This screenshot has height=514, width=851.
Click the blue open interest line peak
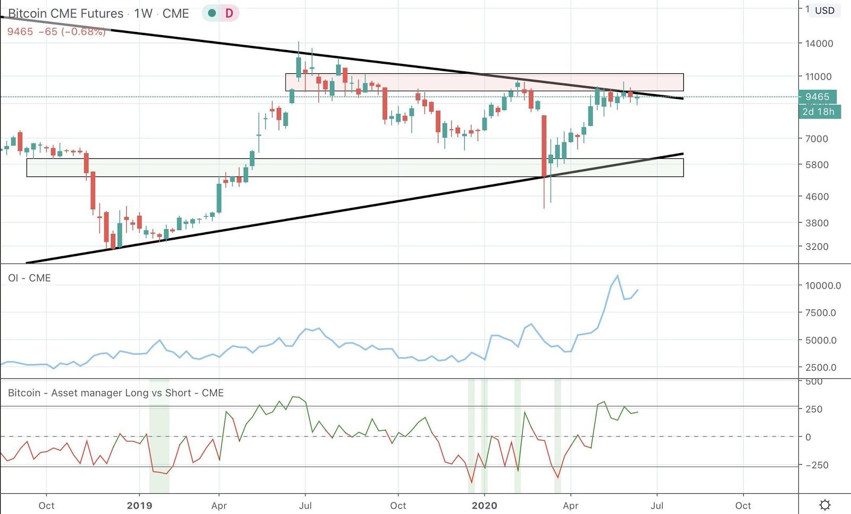(617, 275)
